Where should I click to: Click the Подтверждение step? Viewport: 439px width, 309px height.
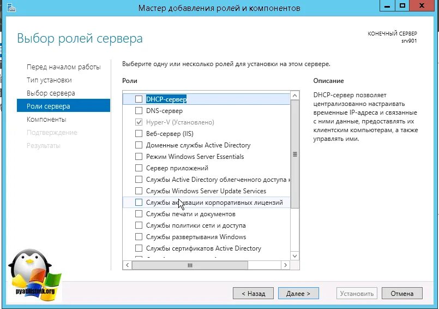(x=52, y=132)
